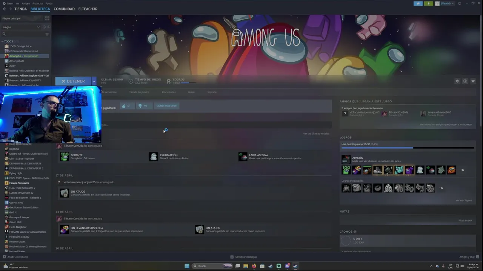Screen dimensions: 483x271
Task: Click the library search field
Action: pos(23,34)
